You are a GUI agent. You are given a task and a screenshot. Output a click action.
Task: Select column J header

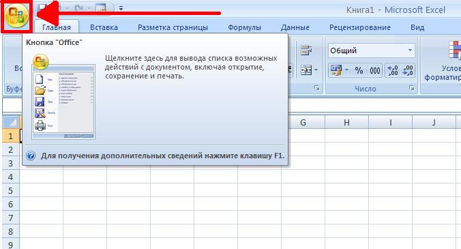tap(434, 122)
